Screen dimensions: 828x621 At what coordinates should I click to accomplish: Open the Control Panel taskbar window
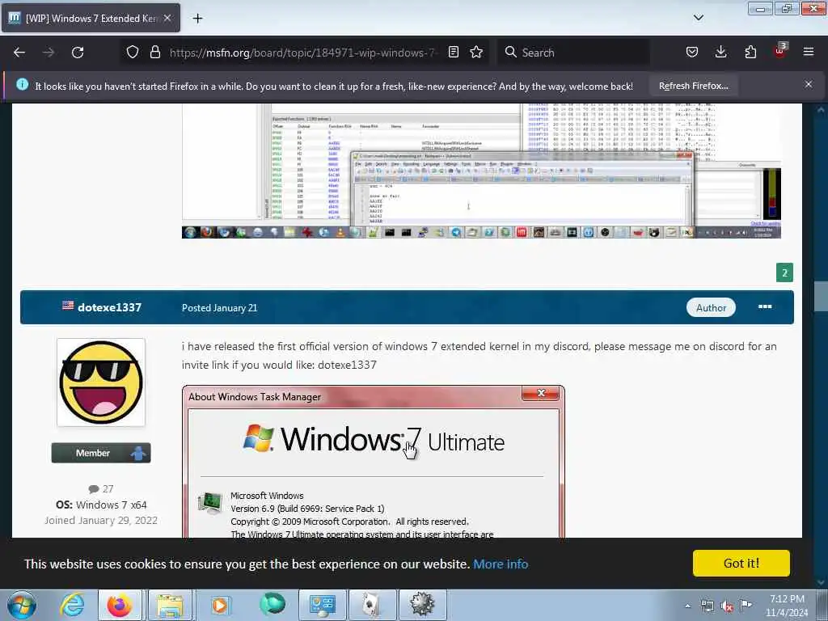pyautogui.click(x=322, y=605)
